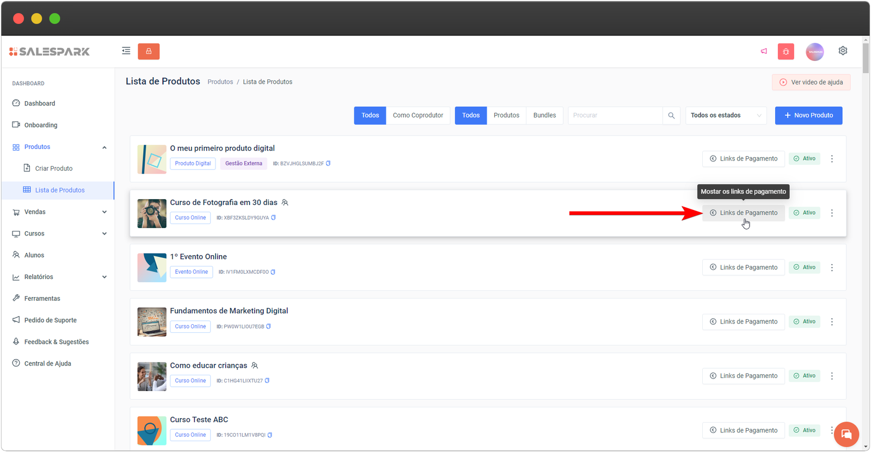Go to Criar Produto in sidebar
The image size is (871, 452).
click(53, 169)
